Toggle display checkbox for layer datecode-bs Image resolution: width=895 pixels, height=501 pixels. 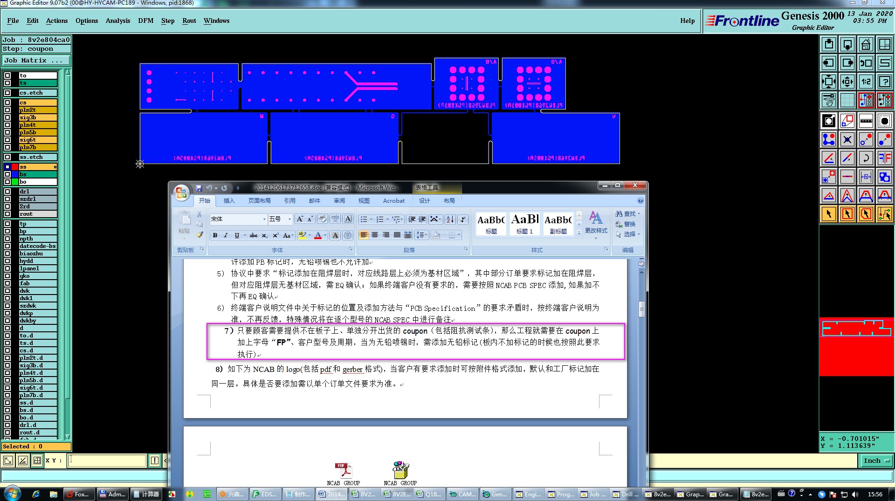tap(7, 246)
